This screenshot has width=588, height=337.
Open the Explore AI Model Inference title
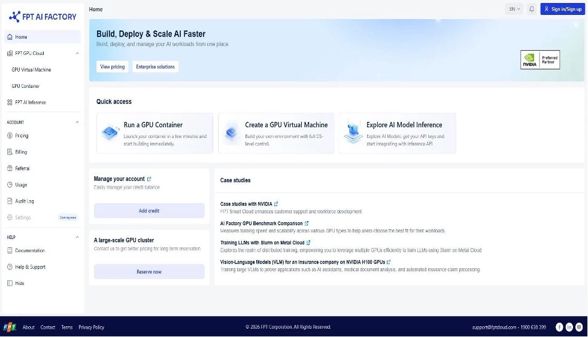click(404, 125)
